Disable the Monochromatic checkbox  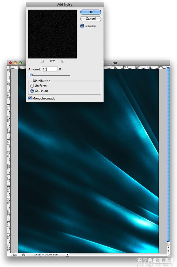coord(30,98)
